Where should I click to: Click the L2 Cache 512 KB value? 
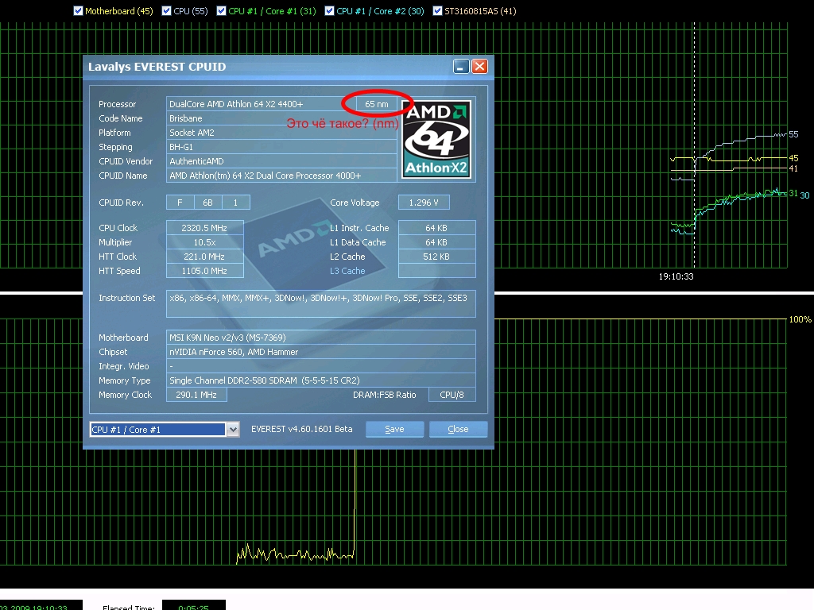click(436, 257)
